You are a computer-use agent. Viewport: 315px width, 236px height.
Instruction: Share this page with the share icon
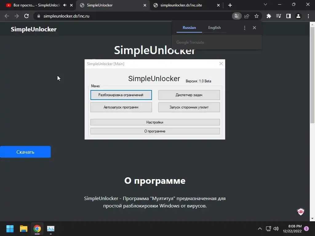point(247,16)
